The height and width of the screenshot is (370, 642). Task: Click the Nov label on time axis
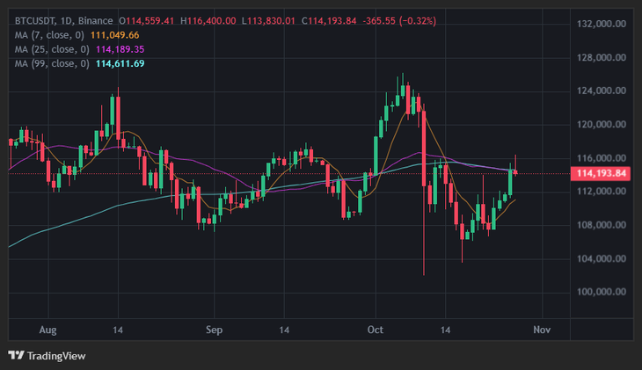point(542,330)
